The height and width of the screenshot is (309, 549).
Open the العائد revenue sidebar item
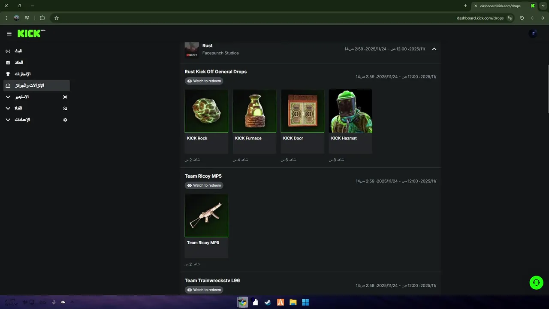point(36,63)
